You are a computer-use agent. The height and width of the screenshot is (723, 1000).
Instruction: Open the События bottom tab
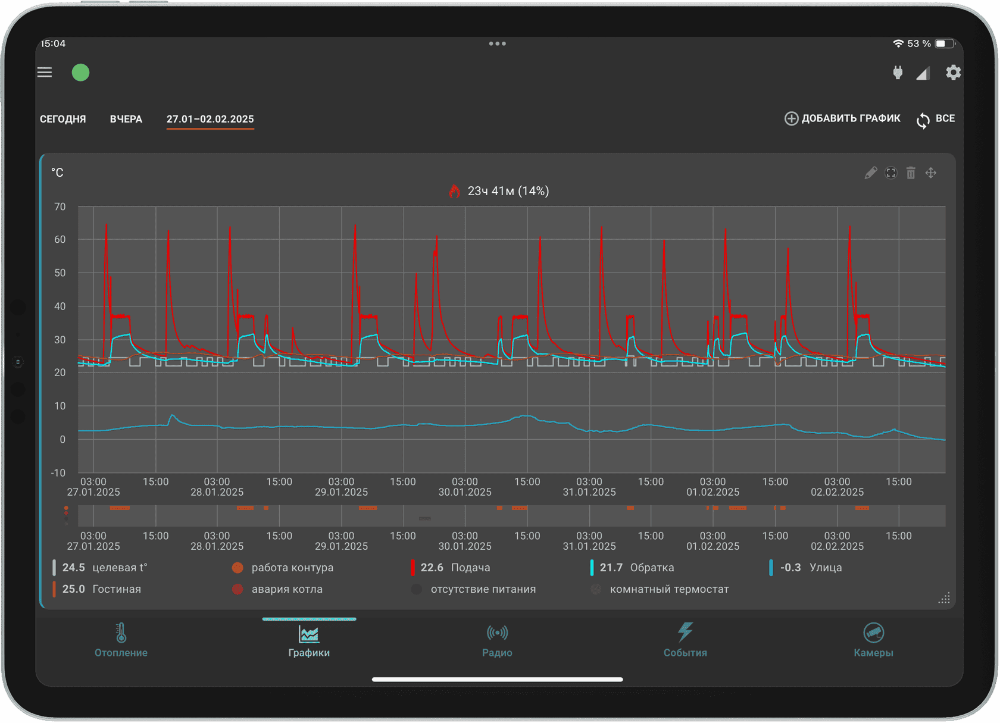(685, 641)
